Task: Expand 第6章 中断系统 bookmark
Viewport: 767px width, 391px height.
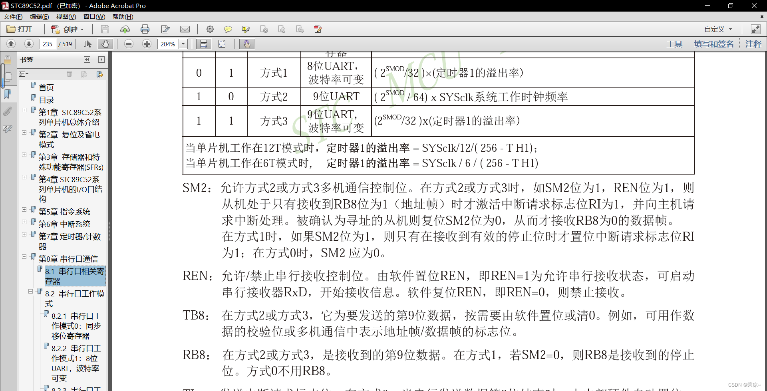Action: (24, 222)
